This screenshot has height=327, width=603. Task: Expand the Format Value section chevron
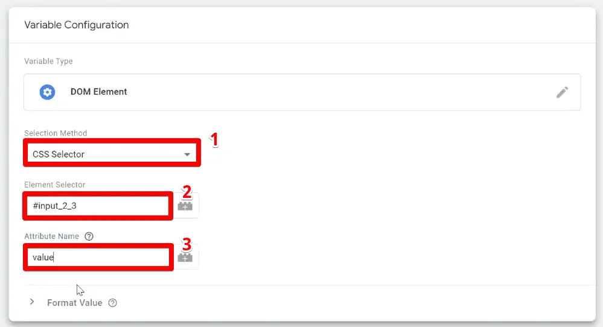(32, 302)
